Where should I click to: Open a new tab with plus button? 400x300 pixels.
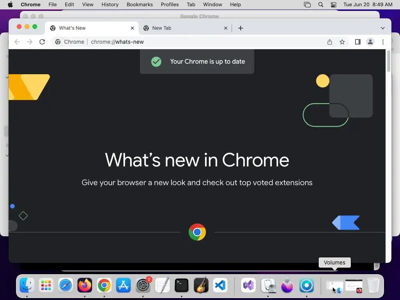pyautogui.click(x=241, y=28)
